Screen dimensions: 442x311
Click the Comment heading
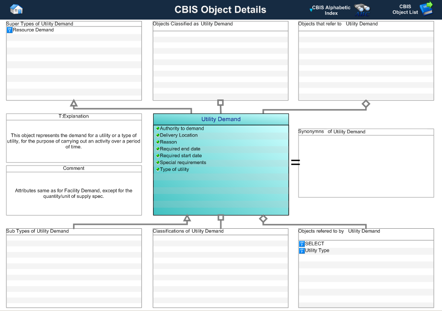point(73,168)
